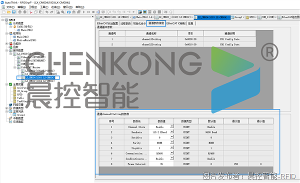Collapse the EtherCAT Master tree node
The width and height of the screenshot is (300, 183).
(x=14, y=67)
